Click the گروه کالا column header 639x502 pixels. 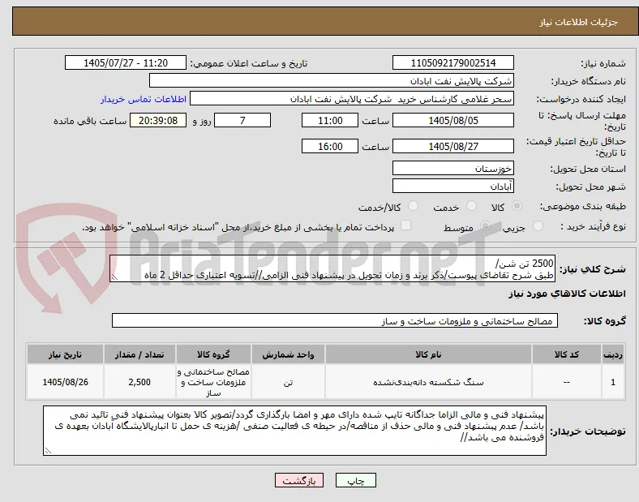pyautogui.click(x=213, y=354)
